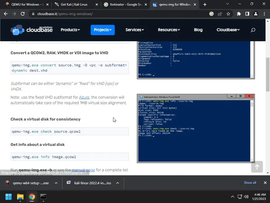Viewport: 270px width, 203px height.
Task: Open the volume tray icon
Action: click(x=246, y=197)
